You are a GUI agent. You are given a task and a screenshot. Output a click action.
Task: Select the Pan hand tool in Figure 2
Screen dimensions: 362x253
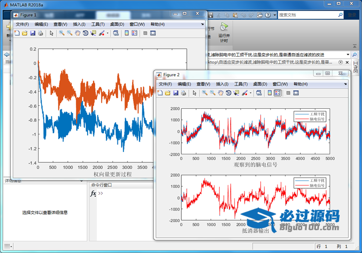(221, 93)
